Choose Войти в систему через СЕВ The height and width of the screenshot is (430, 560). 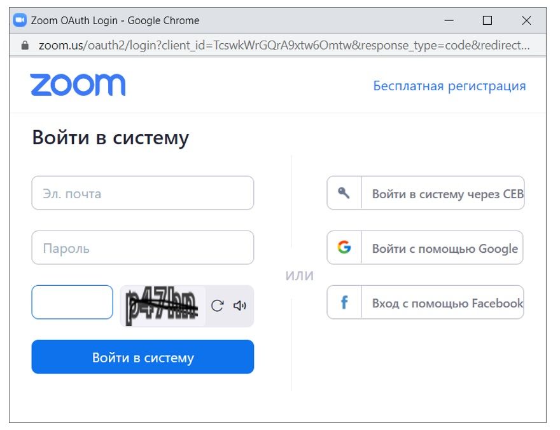tap(425, 193)
